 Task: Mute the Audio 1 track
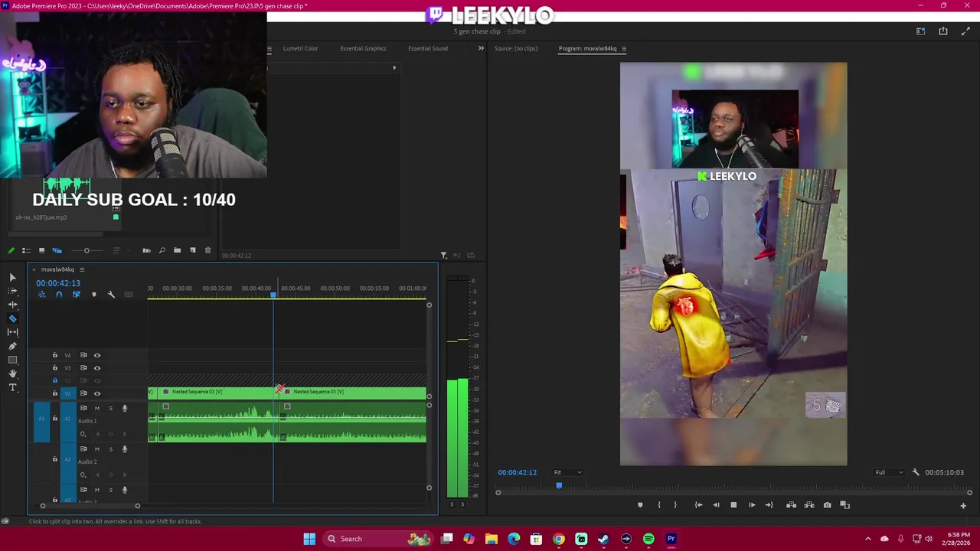pyautogui.click(x=97, y=408)
